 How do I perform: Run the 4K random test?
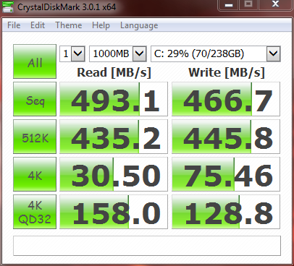click(x=35, y=174)
